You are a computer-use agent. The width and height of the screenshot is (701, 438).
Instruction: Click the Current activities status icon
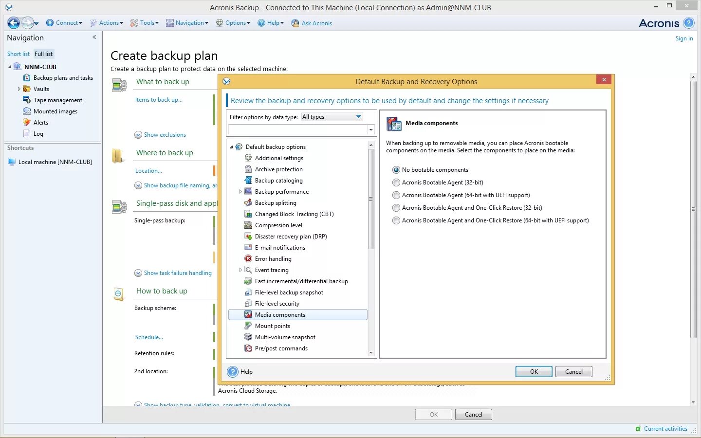(638, 429)
